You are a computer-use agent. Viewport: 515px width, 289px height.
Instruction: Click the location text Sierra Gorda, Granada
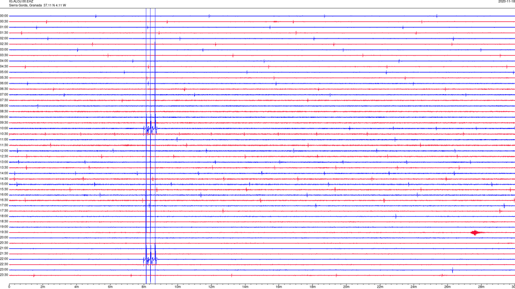click(x=25, y=5)
